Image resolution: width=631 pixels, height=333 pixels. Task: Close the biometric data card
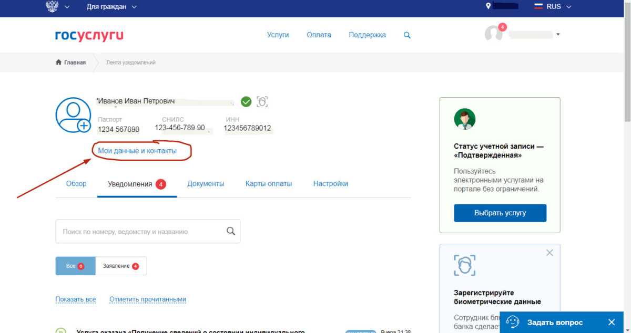pos(549,253)
